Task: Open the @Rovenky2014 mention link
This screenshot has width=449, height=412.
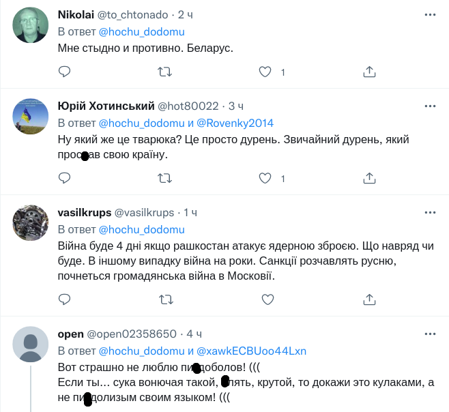Action: click(235, 123)
